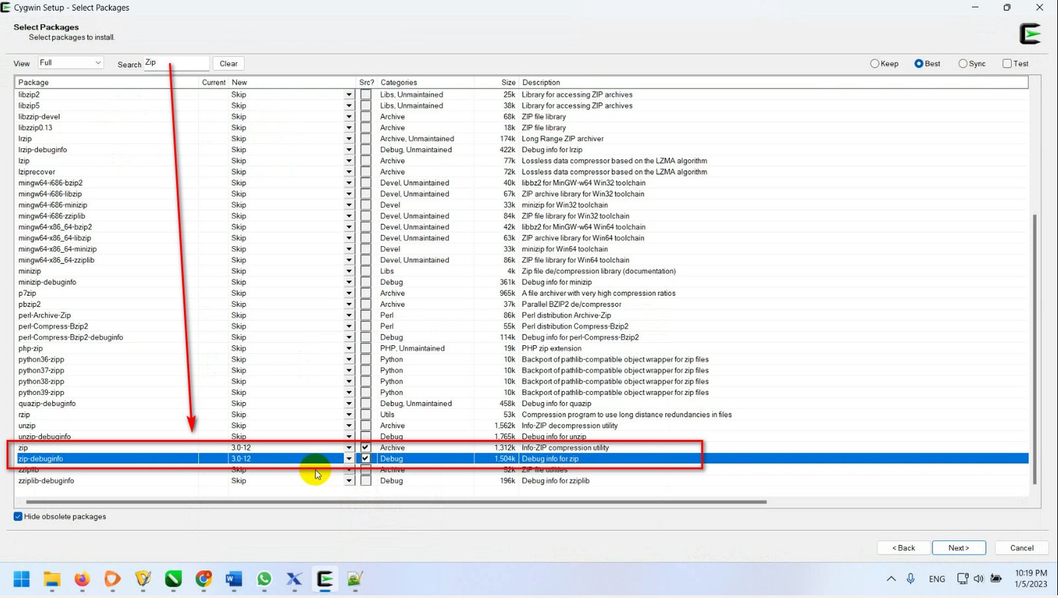Screen dimensions: 1058x598
Task: Select the quazip-debuginfo package row
Action: (x=522, y=404)
